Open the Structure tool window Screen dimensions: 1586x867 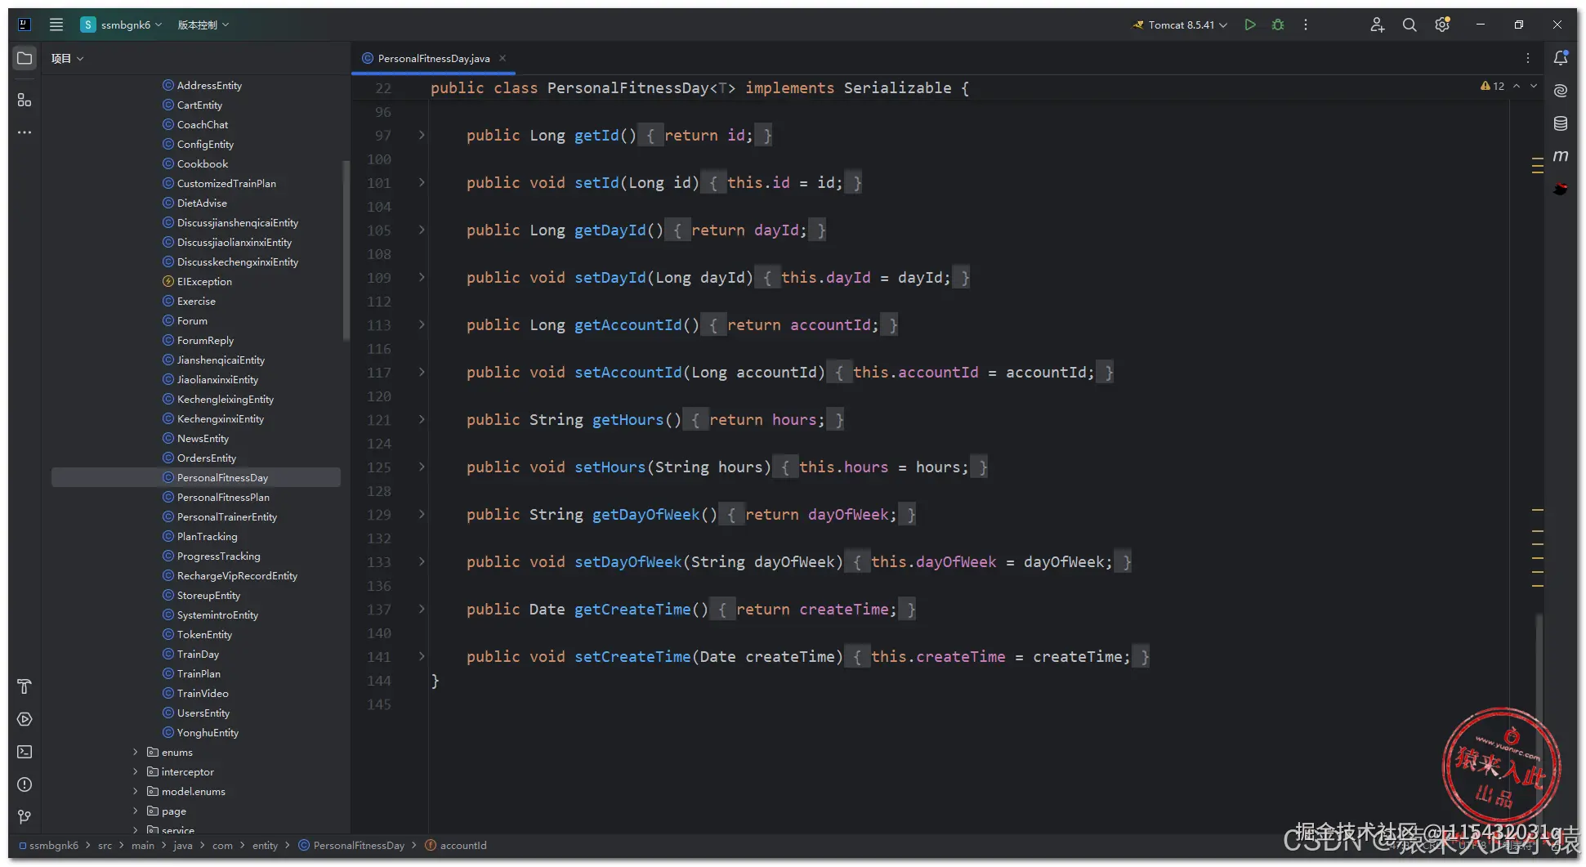pos(25,100)
